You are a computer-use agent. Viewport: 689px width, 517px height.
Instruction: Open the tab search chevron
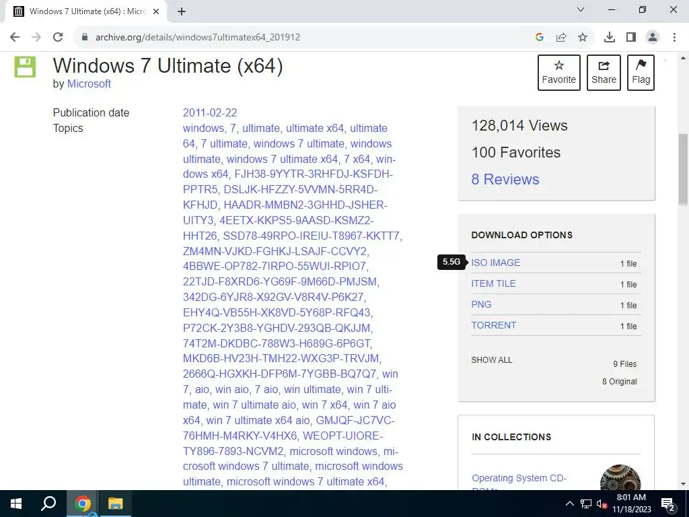click(x=581, y=9)
